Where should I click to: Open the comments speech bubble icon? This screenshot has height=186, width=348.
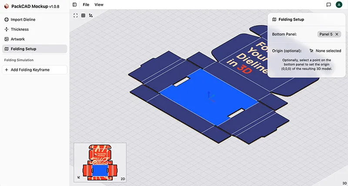328,5
